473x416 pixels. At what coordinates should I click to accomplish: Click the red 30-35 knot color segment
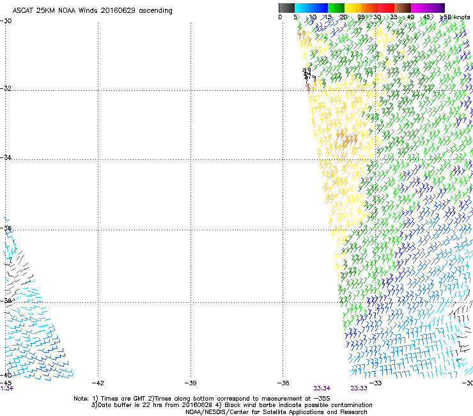coord(386,8)
